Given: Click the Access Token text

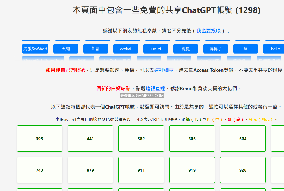Looking at the screenshot, I should click(208, 70).
